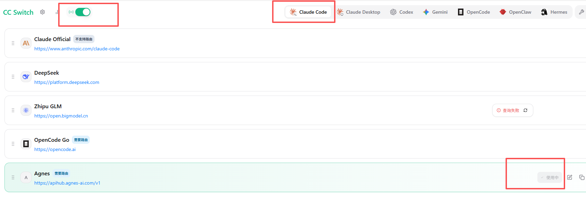Switch to the Hermes tab
This screenshot has width=586, height=201.
click(554, 12)
